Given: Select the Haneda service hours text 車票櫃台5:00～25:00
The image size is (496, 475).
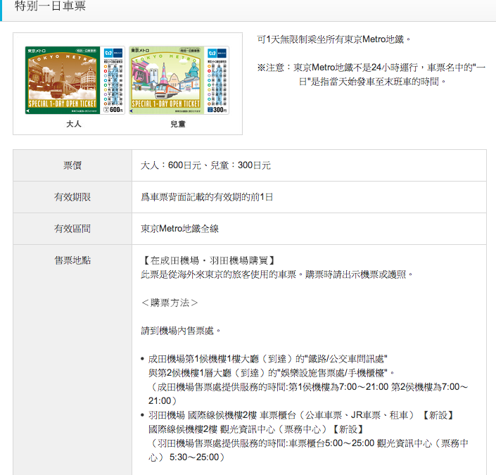Looking at the screenshot, I should pyautogui.click(x=331, y=443).
